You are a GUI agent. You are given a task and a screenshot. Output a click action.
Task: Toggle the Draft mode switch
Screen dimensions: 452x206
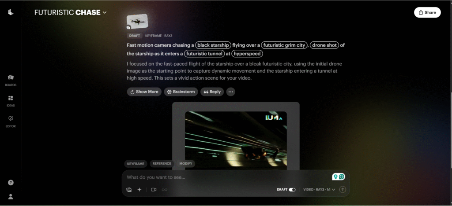pyautogui.click(x=292, y=190)
